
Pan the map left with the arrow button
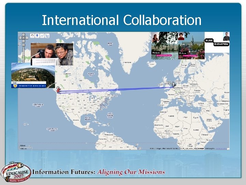(x=20, y=38)
